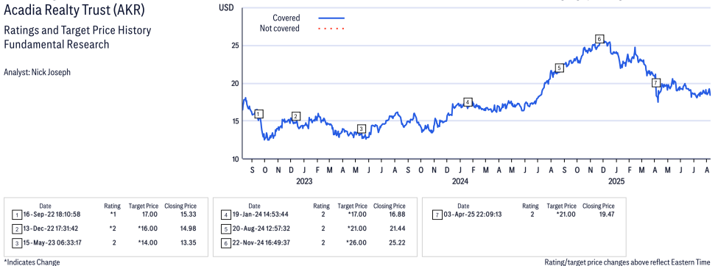Viewport: 718px width, 266px height.
Task: Click the Fundamental Research subtitle
Action: click(56, 44)
